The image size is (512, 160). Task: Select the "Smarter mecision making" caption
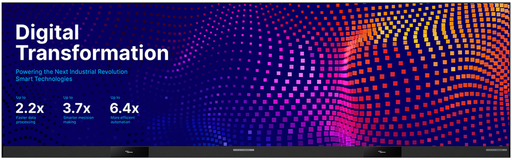(79, 119)
